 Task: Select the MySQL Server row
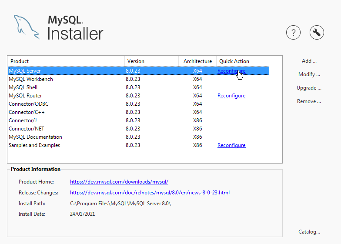pos(138,71)
